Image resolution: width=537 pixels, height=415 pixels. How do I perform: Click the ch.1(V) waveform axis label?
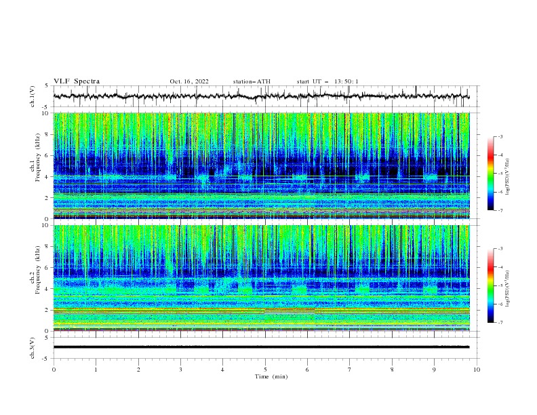pos(33,96)
